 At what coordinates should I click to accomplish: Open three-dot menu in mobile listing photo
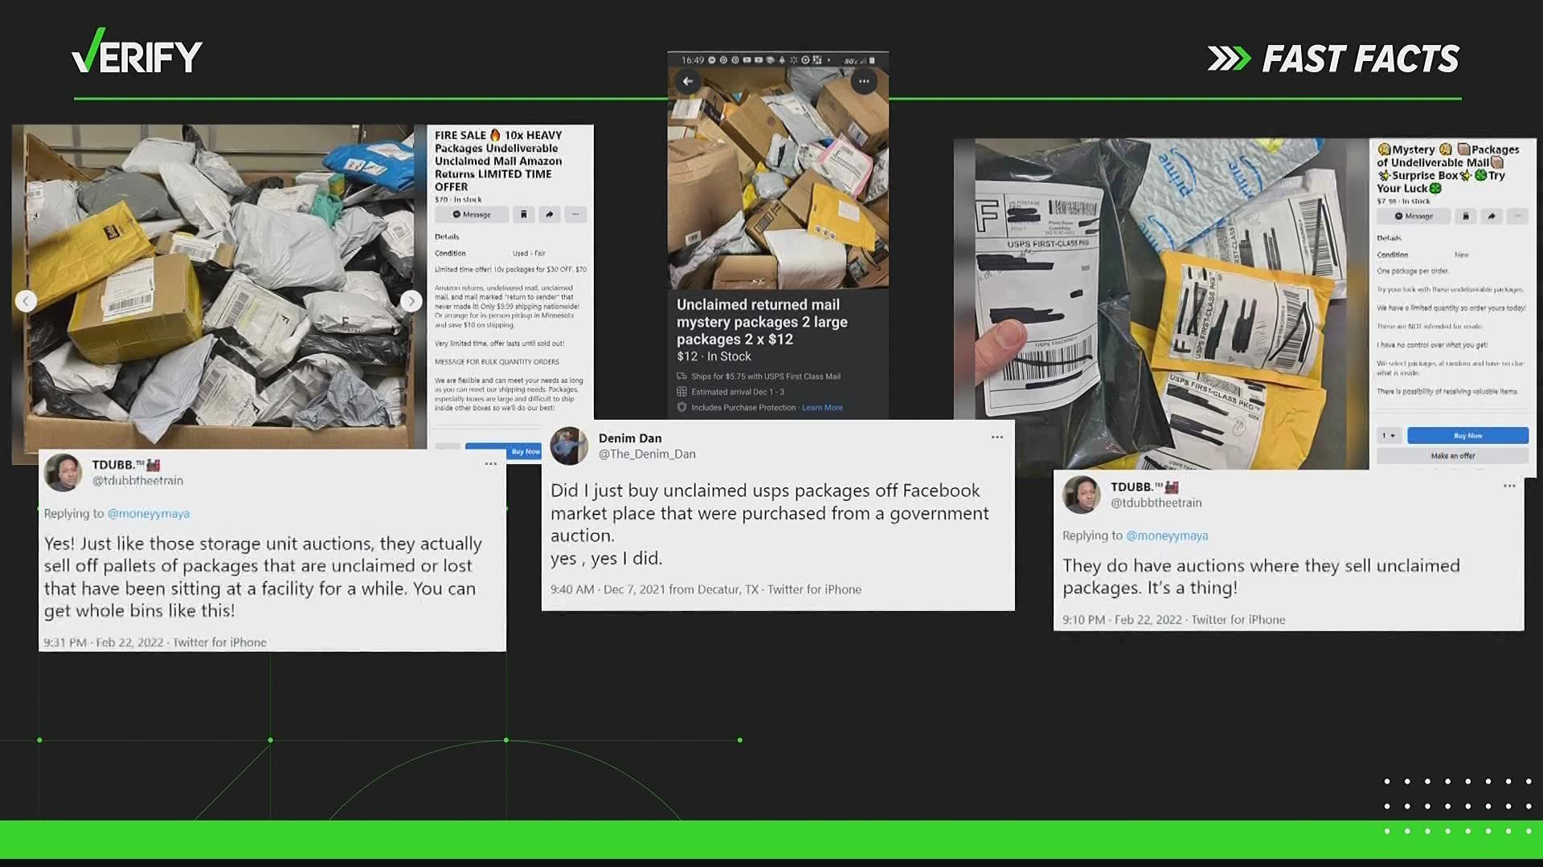864,81
